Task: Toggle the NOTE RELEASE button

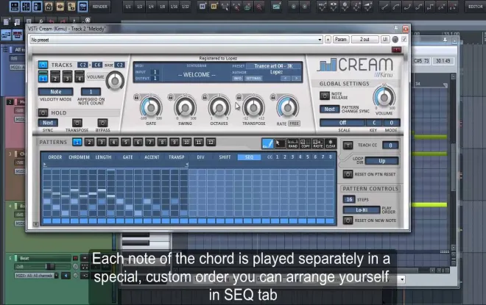Action: pos(325,96)
